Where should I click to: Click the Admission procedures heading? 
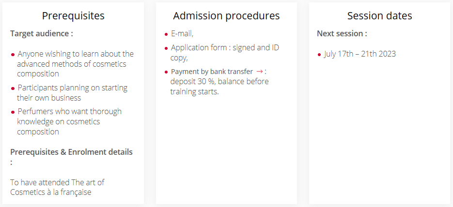click(226, 15)
